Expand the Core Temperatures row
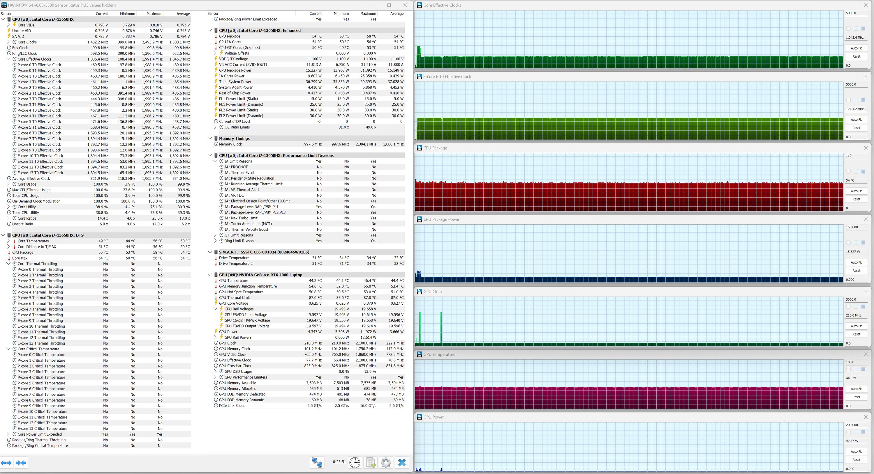Screen dimensions: 874x474 [8, 241]
